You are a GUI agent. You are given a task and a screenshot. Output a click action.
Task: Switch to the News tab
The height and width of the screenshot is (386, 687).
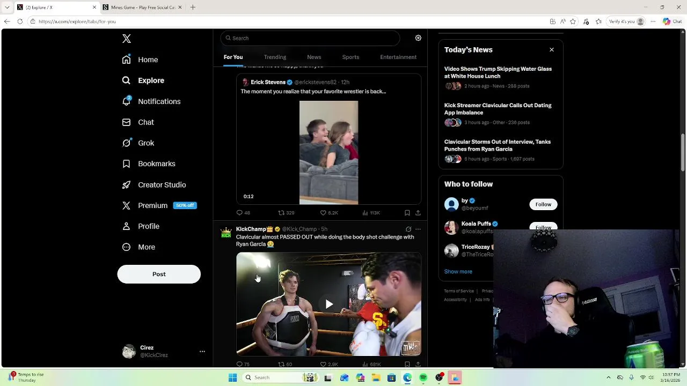click(314, 57)
